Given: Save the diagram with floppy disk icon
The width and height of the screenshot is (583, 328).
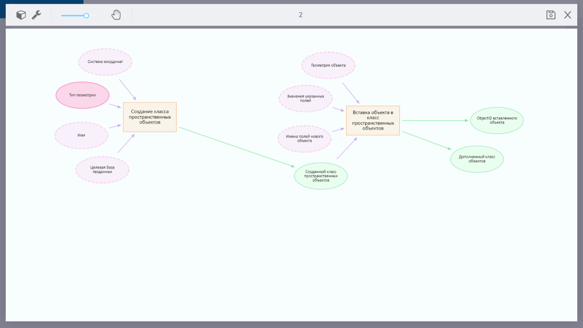Looking at the screenshot, I should pyautogui.click(x=551, y=15).
